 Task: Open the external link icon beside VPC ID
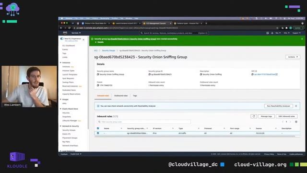(x=276, y=74)
